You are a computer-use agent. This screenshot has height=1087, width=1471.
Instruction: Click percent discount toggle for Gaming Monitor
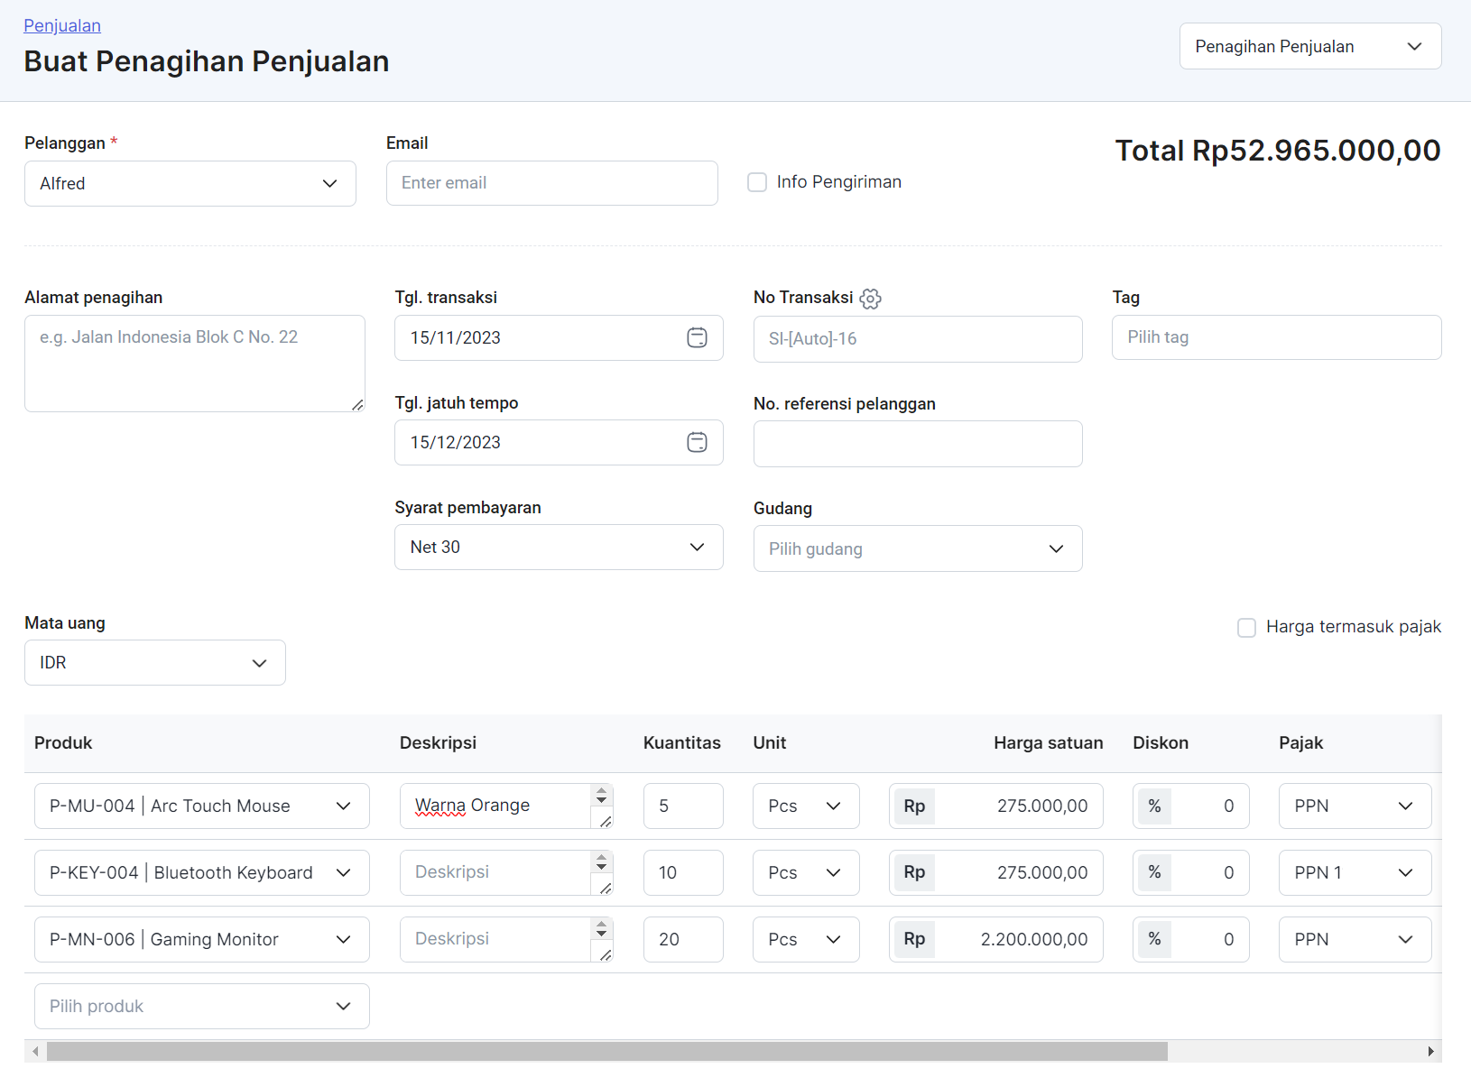pyautogui.click(x=1154, y=939)
